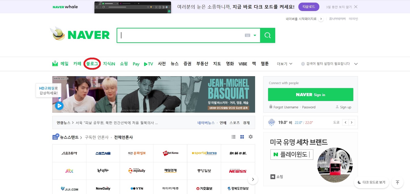Open 지도 in the navigation menu

click(x=217, y=64)
